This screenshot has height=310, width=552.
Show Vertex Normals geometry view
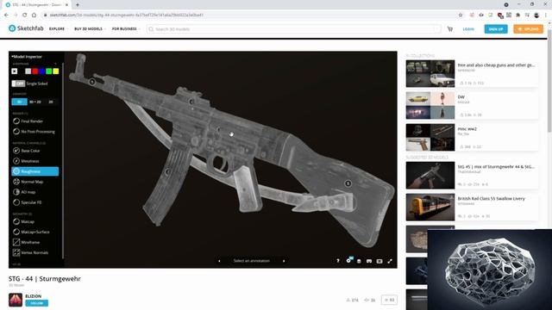[31, 252]
